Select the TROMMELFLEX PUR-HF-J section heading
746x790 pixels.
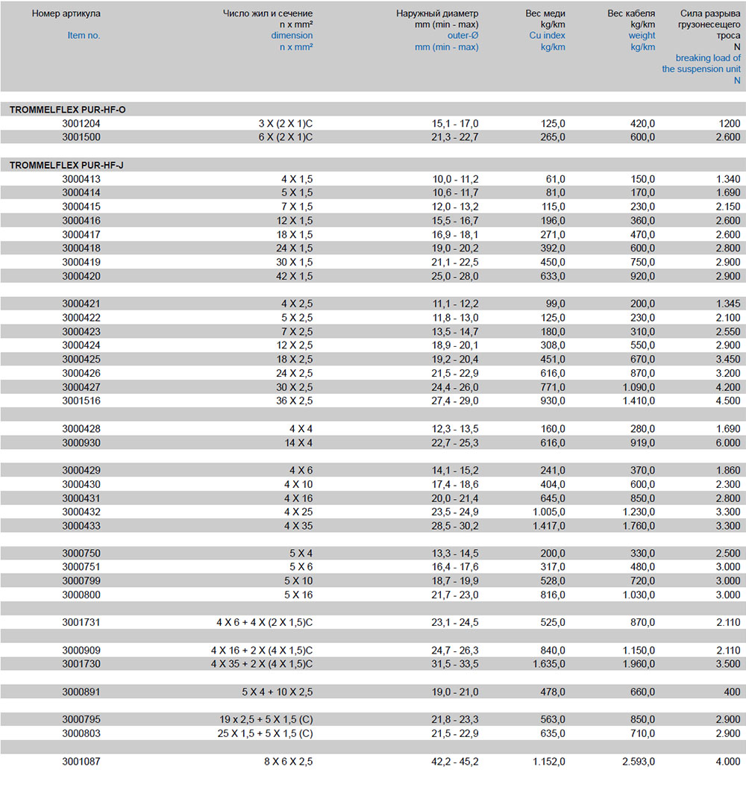tap(66, 166)
